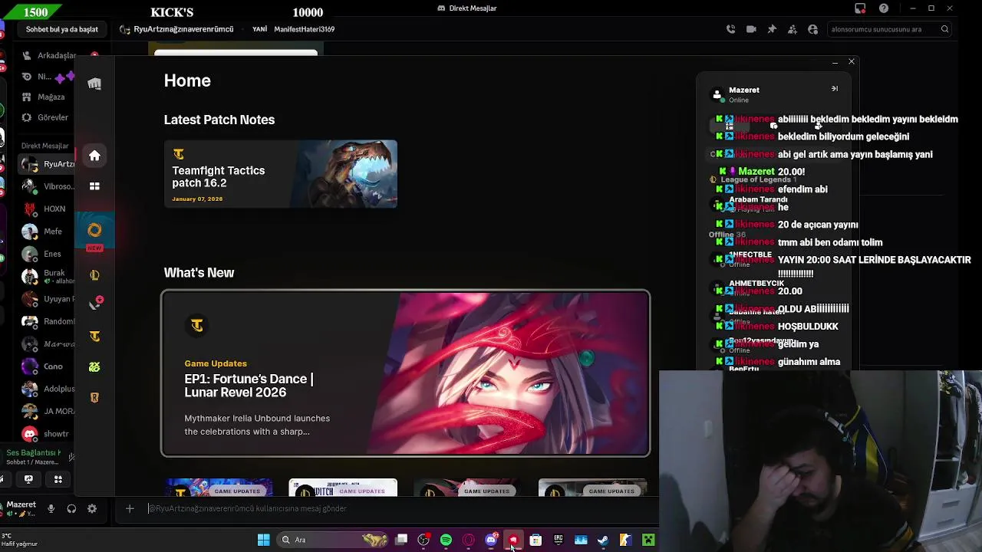Open Riot Client Home sidebar icon
The height and width of the screenshot is (552, 982).
pos(94,156)
